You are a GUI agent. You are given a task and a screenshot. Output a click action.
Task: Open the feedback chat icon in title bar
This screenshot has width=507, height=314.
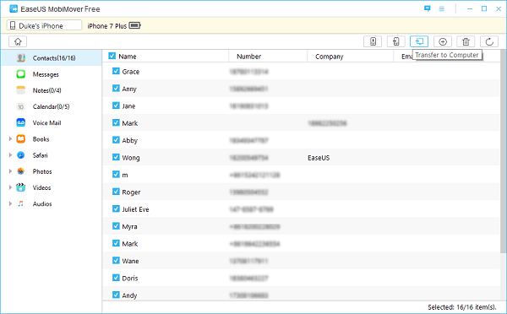(427, 8)
